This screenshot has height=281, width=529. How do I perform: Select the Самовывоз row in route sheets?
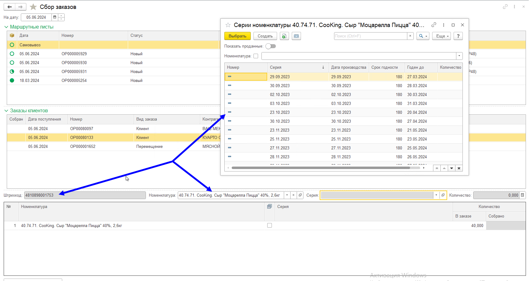(x=266, y=45)
